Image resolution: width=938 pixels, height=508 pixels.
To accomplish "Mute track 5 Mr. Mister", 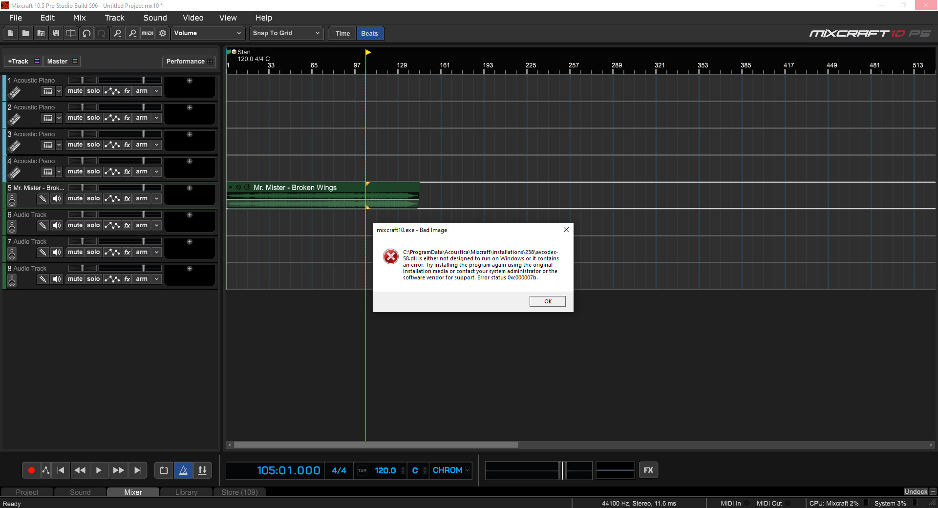I will (75, 198).
